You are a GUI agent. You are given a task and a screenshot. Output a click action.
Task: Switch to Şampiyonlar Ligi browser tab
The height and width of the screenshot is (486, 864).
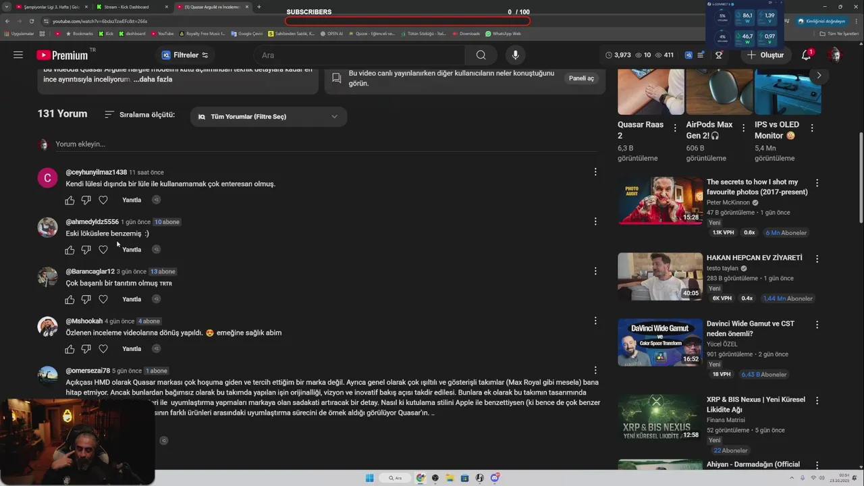point(51,7)
